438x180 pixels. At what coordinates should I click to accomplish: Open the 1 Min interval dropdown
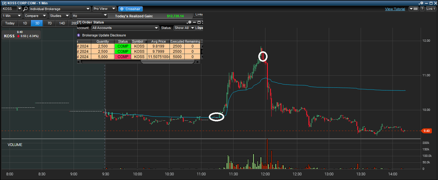[x=12, y=16]
